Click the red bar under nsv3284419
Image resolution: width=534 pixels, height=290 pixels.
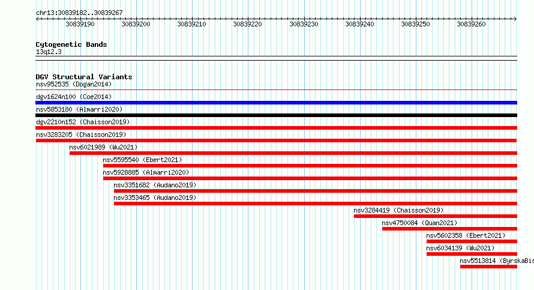[436, 216]
